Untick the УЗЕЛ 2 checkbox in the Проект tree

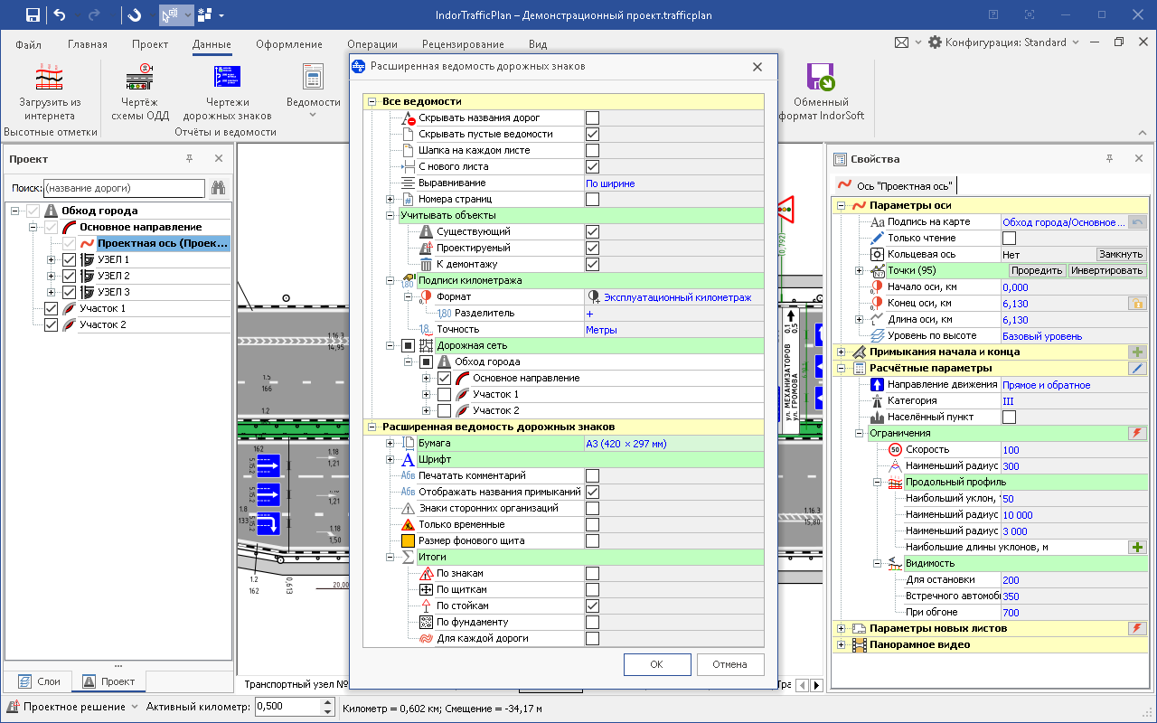pyautogui.click(x=68, y=276)
